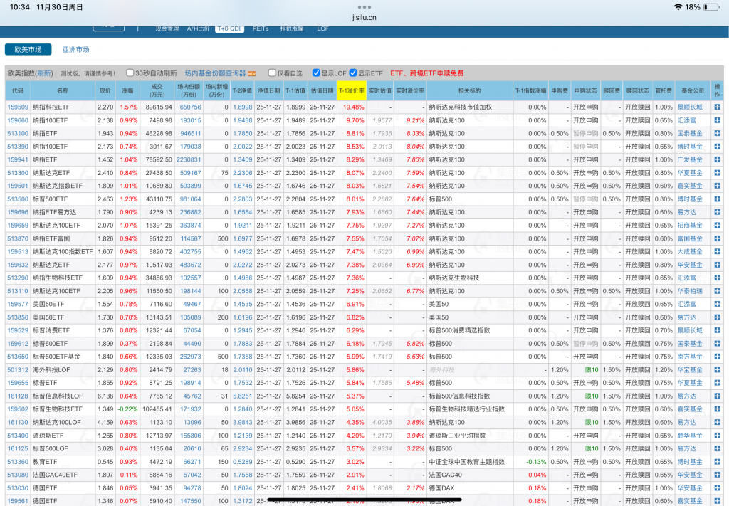Click the plus icon in the 海外科技LOF row
This screenshot has width=729, height=506.
pos(717,370)
